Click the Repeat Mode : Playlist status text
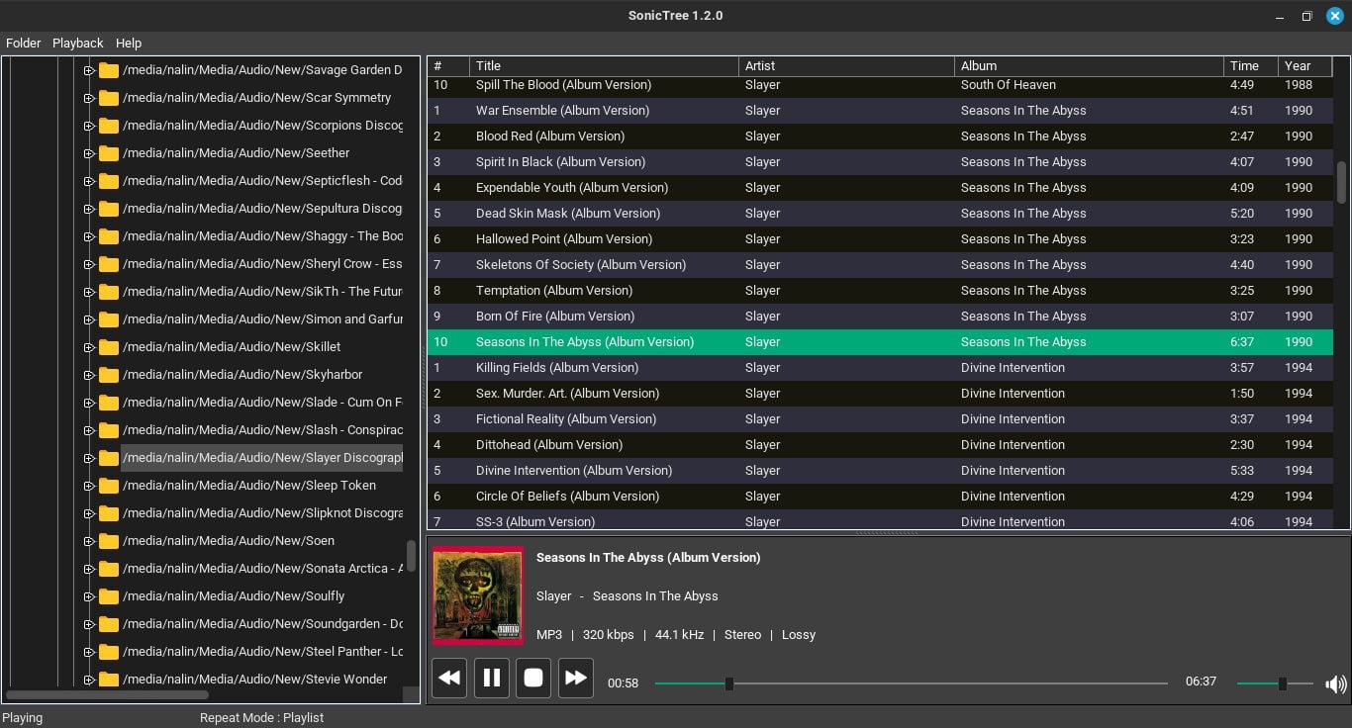This screenshot has width=1352, height=728. coord(262,718)
